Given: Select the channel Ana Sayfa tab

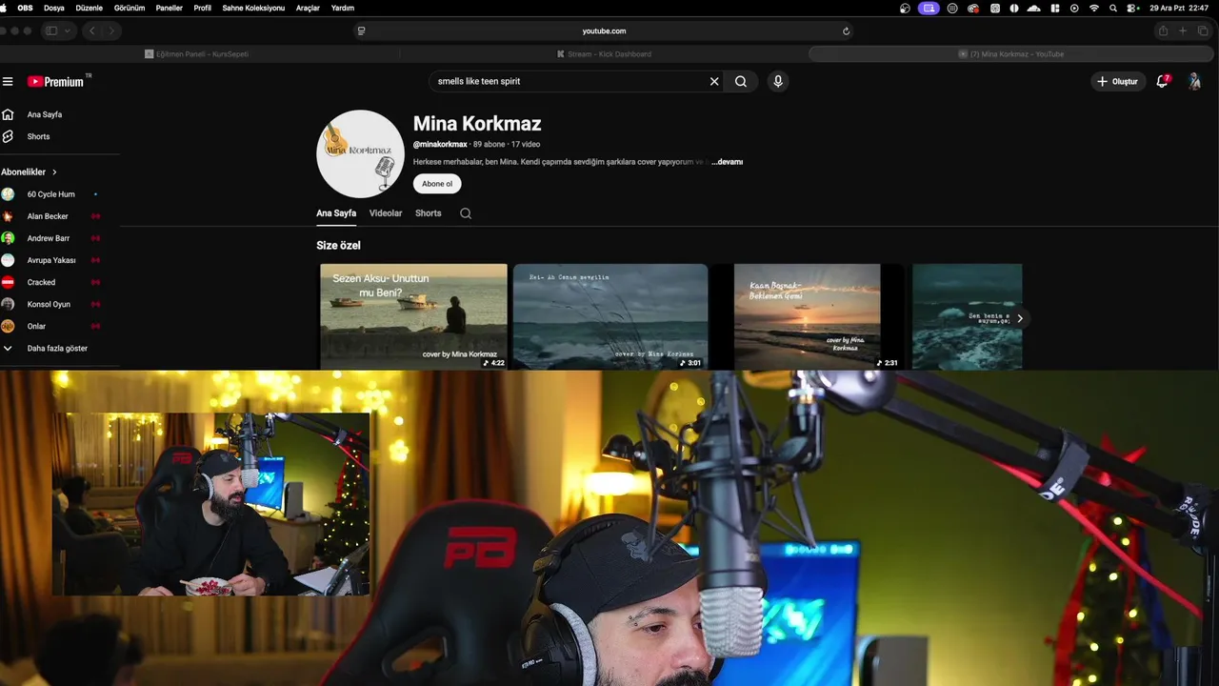Looking at the screenshot, I should pyautogui.click(x=336, y=213).
